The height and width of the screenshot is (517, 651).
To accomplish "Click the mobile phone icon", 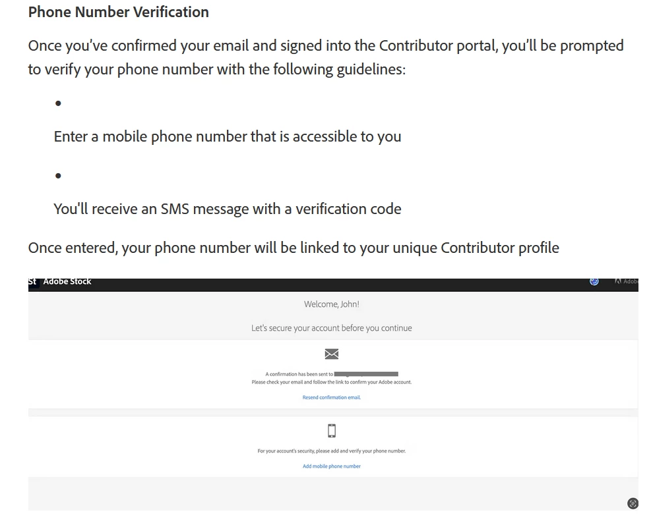I will point(331,431).
